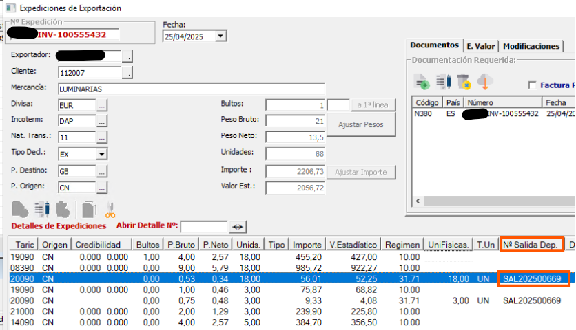The image size is (576, 330).
Task: Click the delete document trash icon
Action: 464,82
